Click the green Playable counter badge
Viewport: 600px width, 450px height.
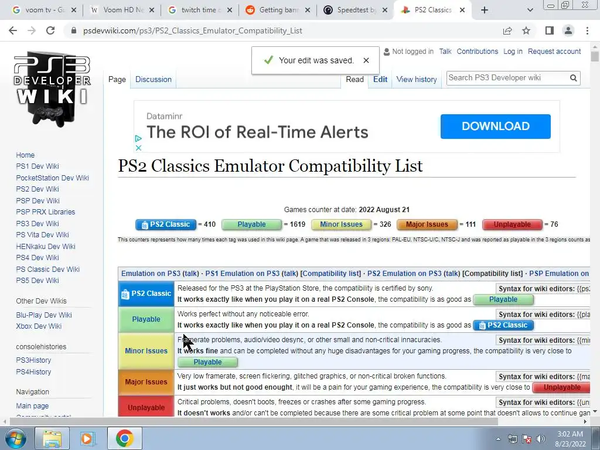click(252, 224)
